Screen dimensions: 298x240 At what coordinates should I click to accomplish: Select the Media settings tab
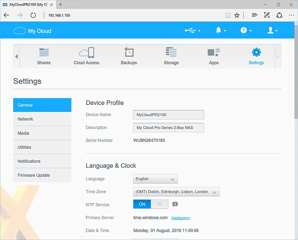(x=42, y=133)
